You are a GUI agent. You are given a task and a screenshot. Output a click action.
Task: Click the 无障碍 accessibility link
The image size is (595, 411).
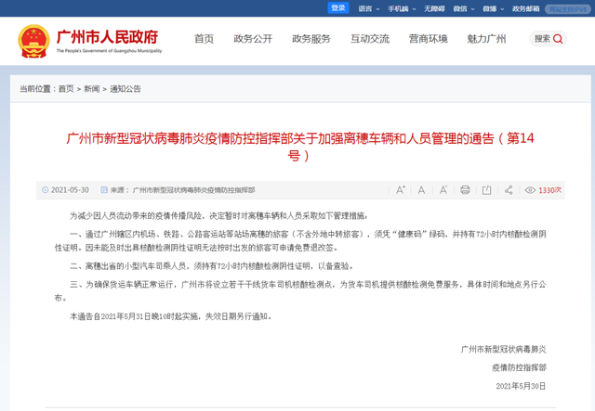pos(434,8)
